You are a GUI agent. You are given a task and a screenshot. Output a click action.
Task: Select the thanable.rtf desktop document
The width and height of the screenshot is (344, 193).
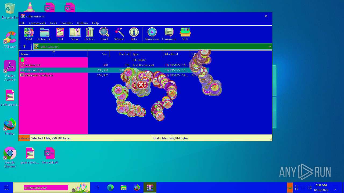pyautogui.click(x=50, y=155)
